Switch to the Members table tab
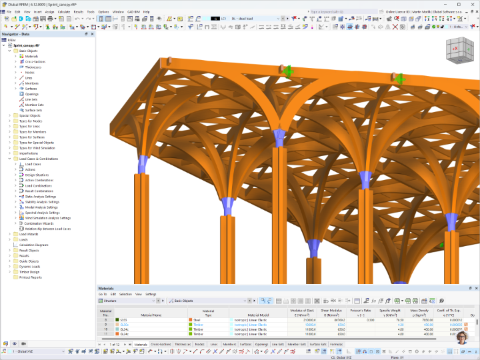 coord(229,344)
